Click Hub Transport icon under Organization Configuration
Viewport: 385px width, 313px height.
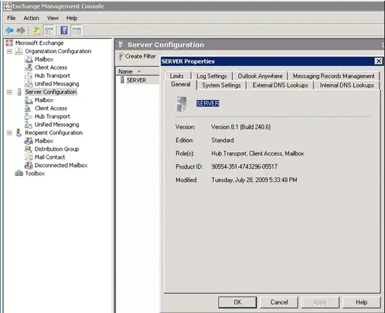coord(29,76)
